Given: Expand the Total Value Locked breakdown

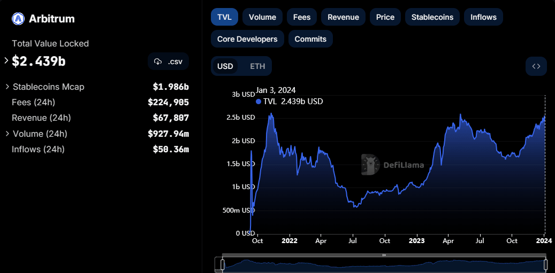Looking at the screenshot, I should click(x=6, y=61).
